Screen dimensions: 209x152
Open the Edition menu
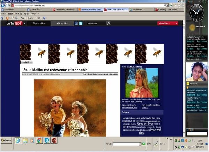pos(10,14)
